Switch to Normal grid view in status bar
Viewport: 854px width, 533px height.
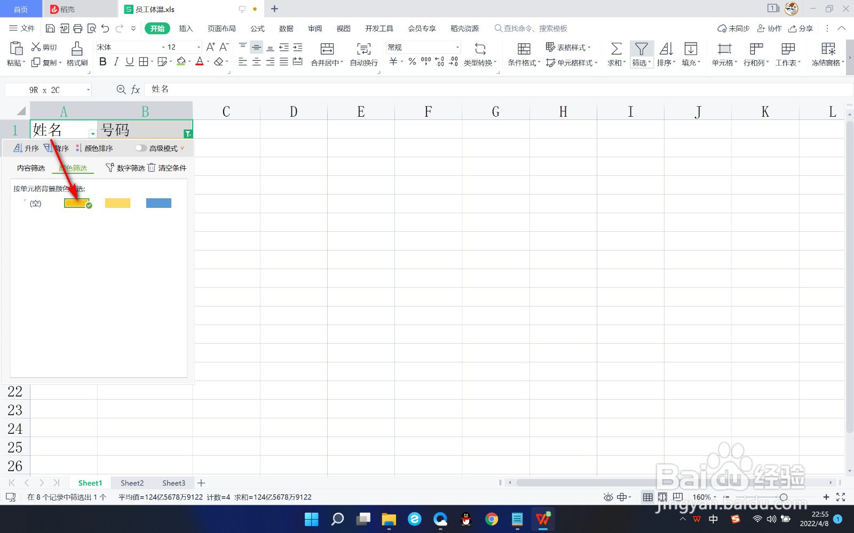[x=647, y=497]
